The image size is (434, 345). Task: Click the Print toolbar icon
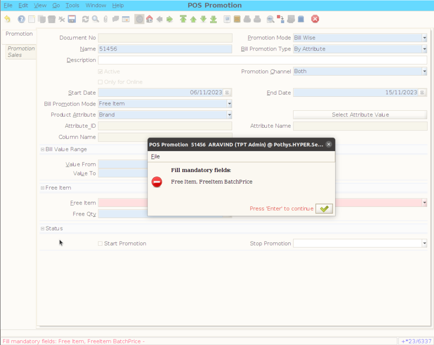click(257, 19)
